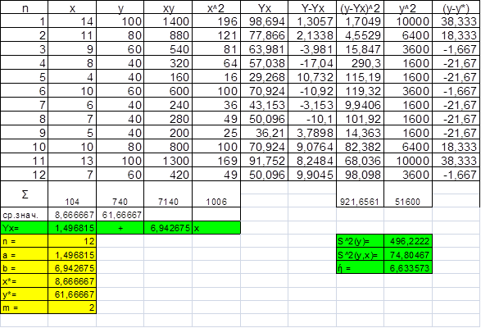The height and width of the screenshot is (328, 481).
Task: Select the cell showing sum 7140
Action: (x=168, y=194)
